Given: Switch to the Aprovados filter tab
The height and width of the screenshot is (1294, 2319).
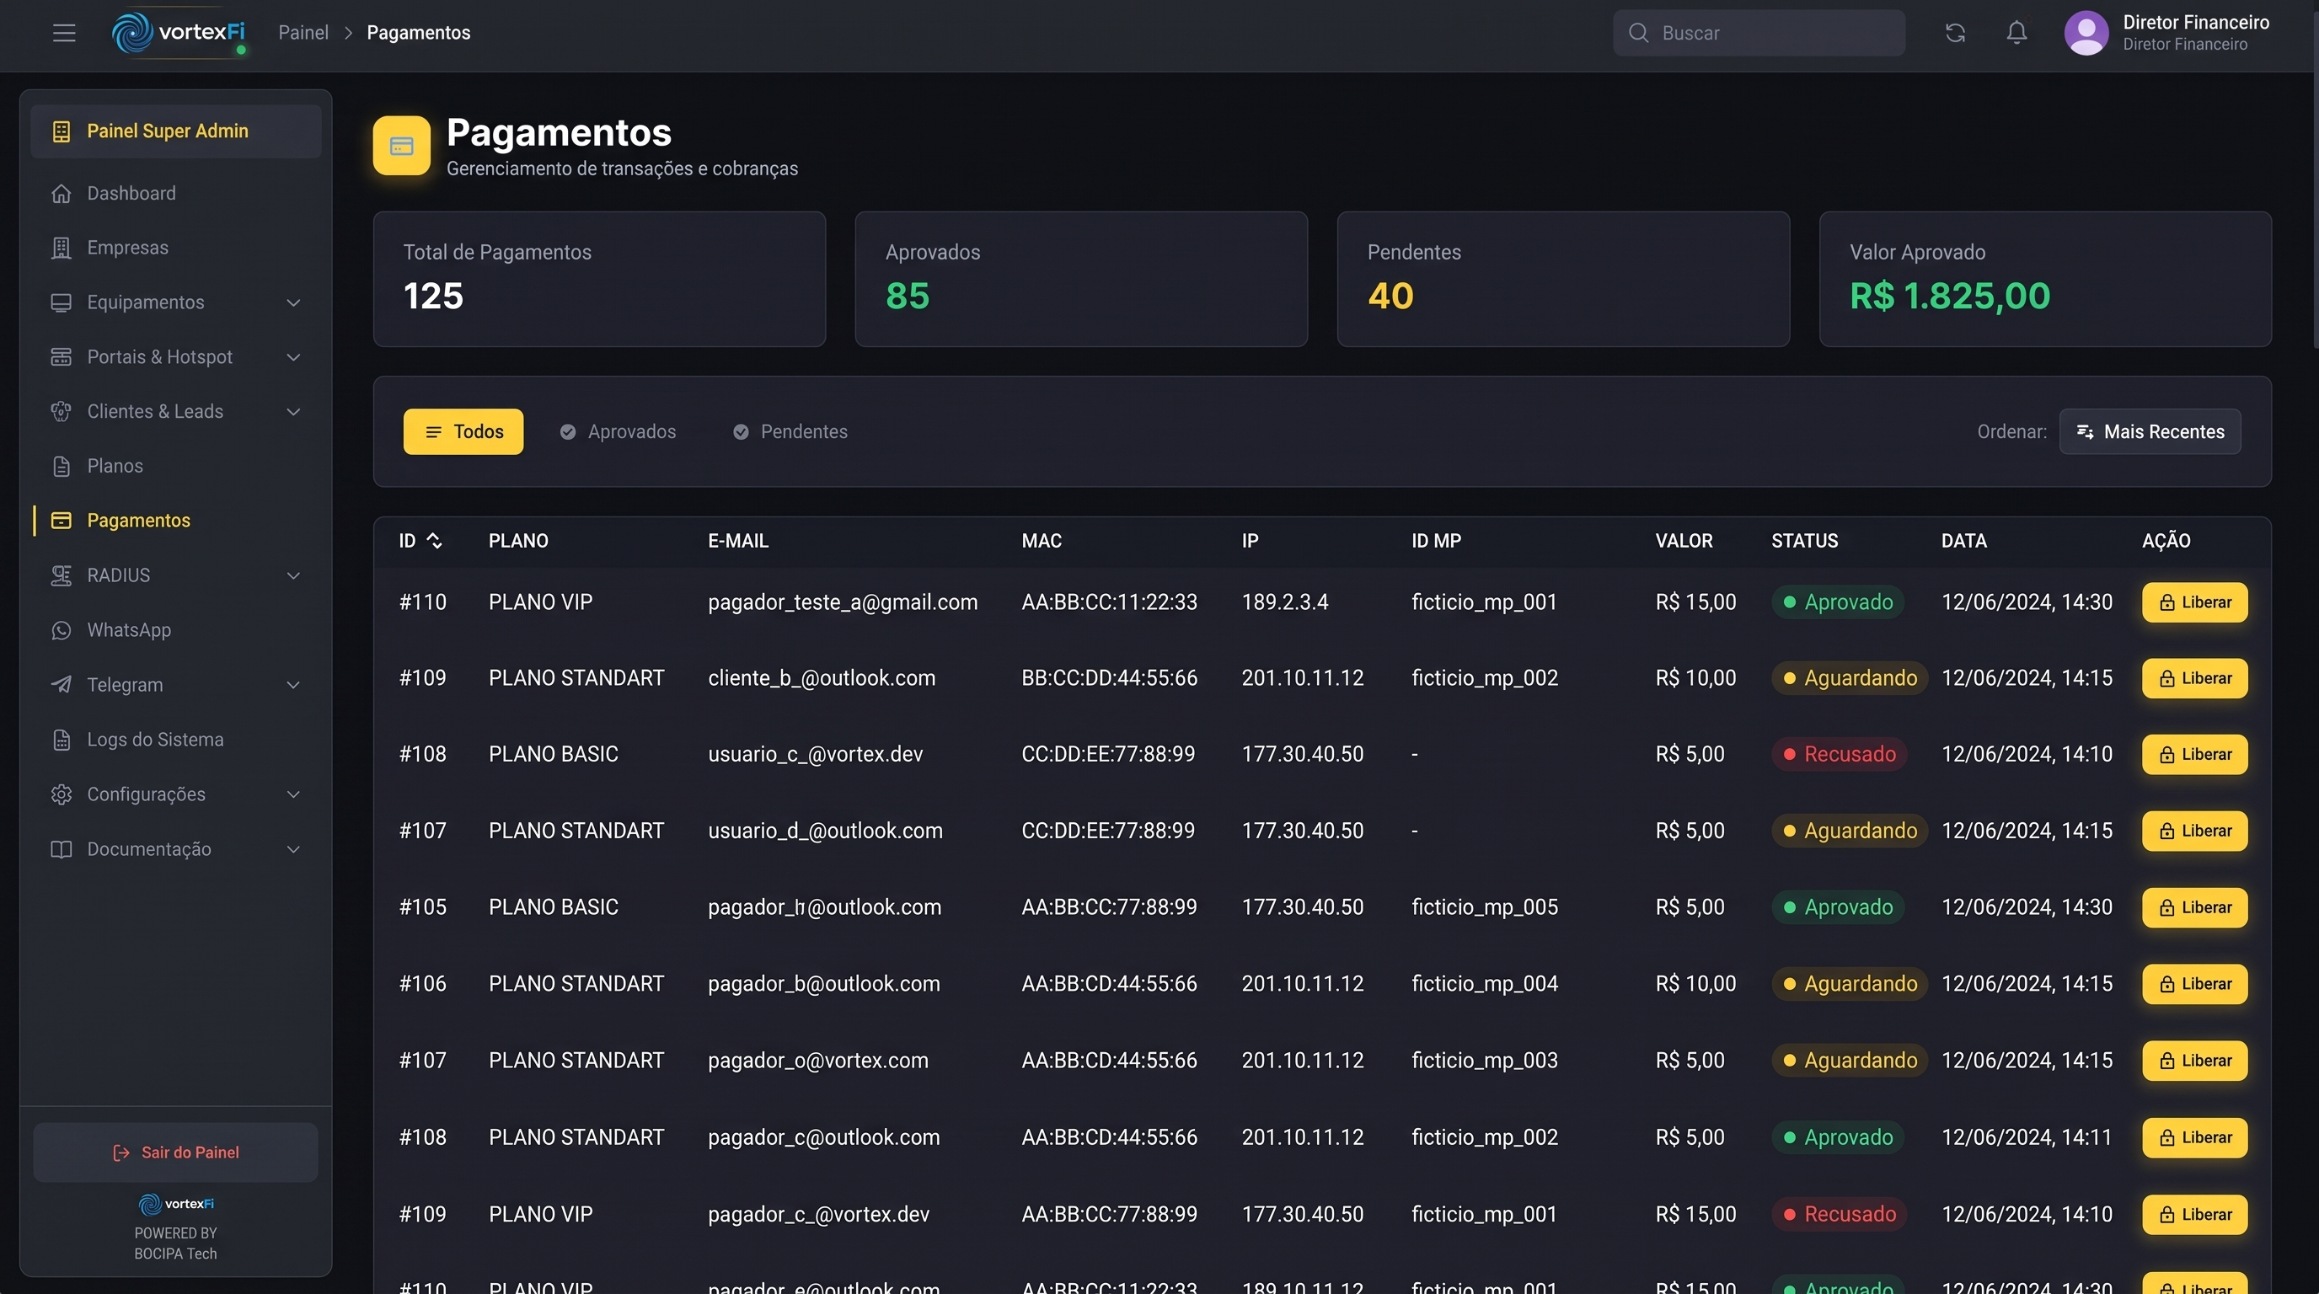Looking at the screenshot, I should tap(618, 432).
